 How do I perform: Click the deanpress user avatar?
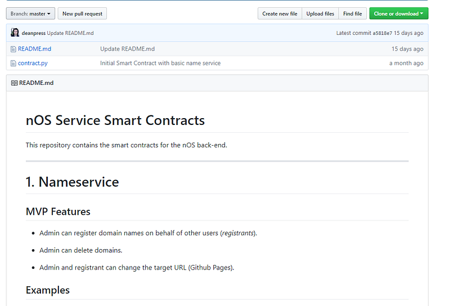point(15,33)
